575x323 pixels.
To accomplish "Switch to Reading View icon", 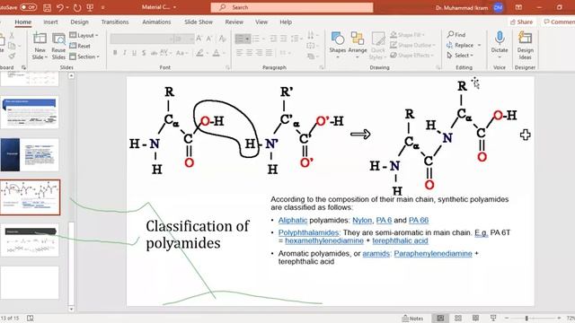I will click(475, 319).
